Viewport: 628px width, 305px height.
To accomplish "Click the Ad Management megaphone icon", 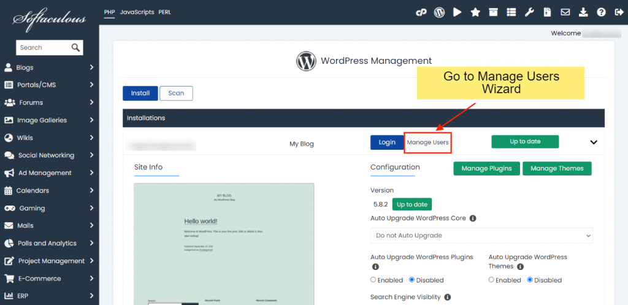I will point(9,172).
